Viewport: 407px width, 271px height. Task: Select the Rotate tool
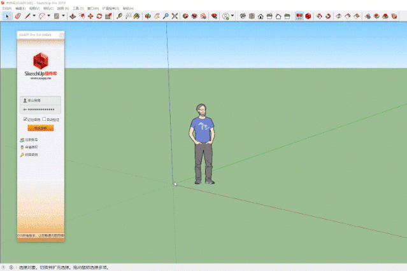click(x=99, y=17)
